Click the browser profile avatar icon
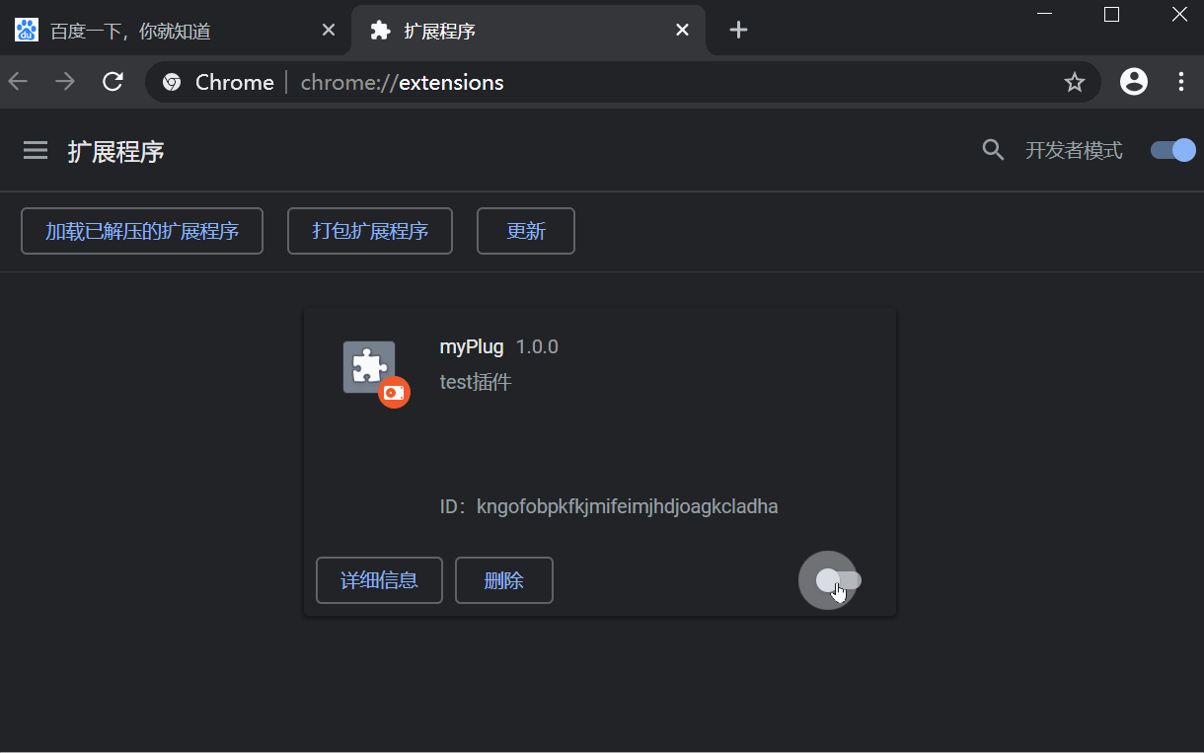 pos(1133,82)
